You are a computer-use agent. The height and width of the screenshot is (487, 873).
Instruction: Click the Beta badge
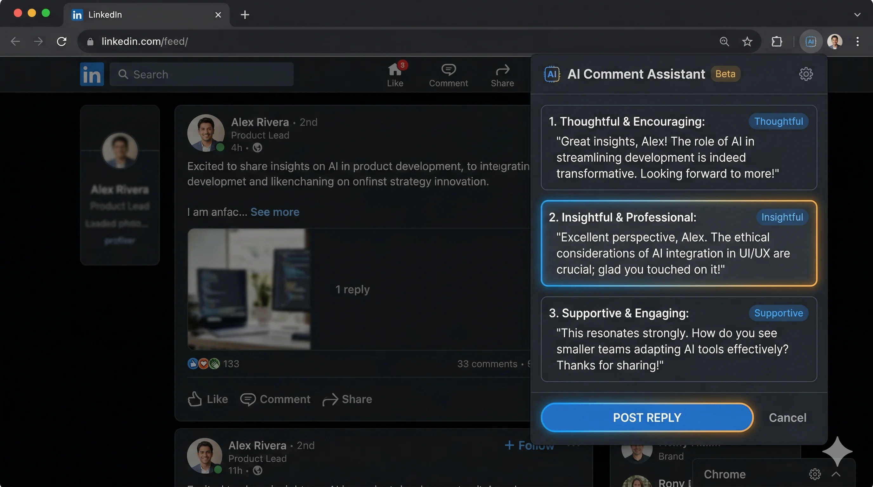coord(725,74)
